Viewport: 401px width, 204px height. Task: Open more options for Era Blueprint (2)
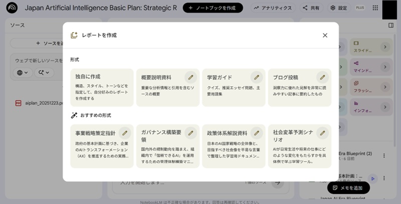[384, 155]
